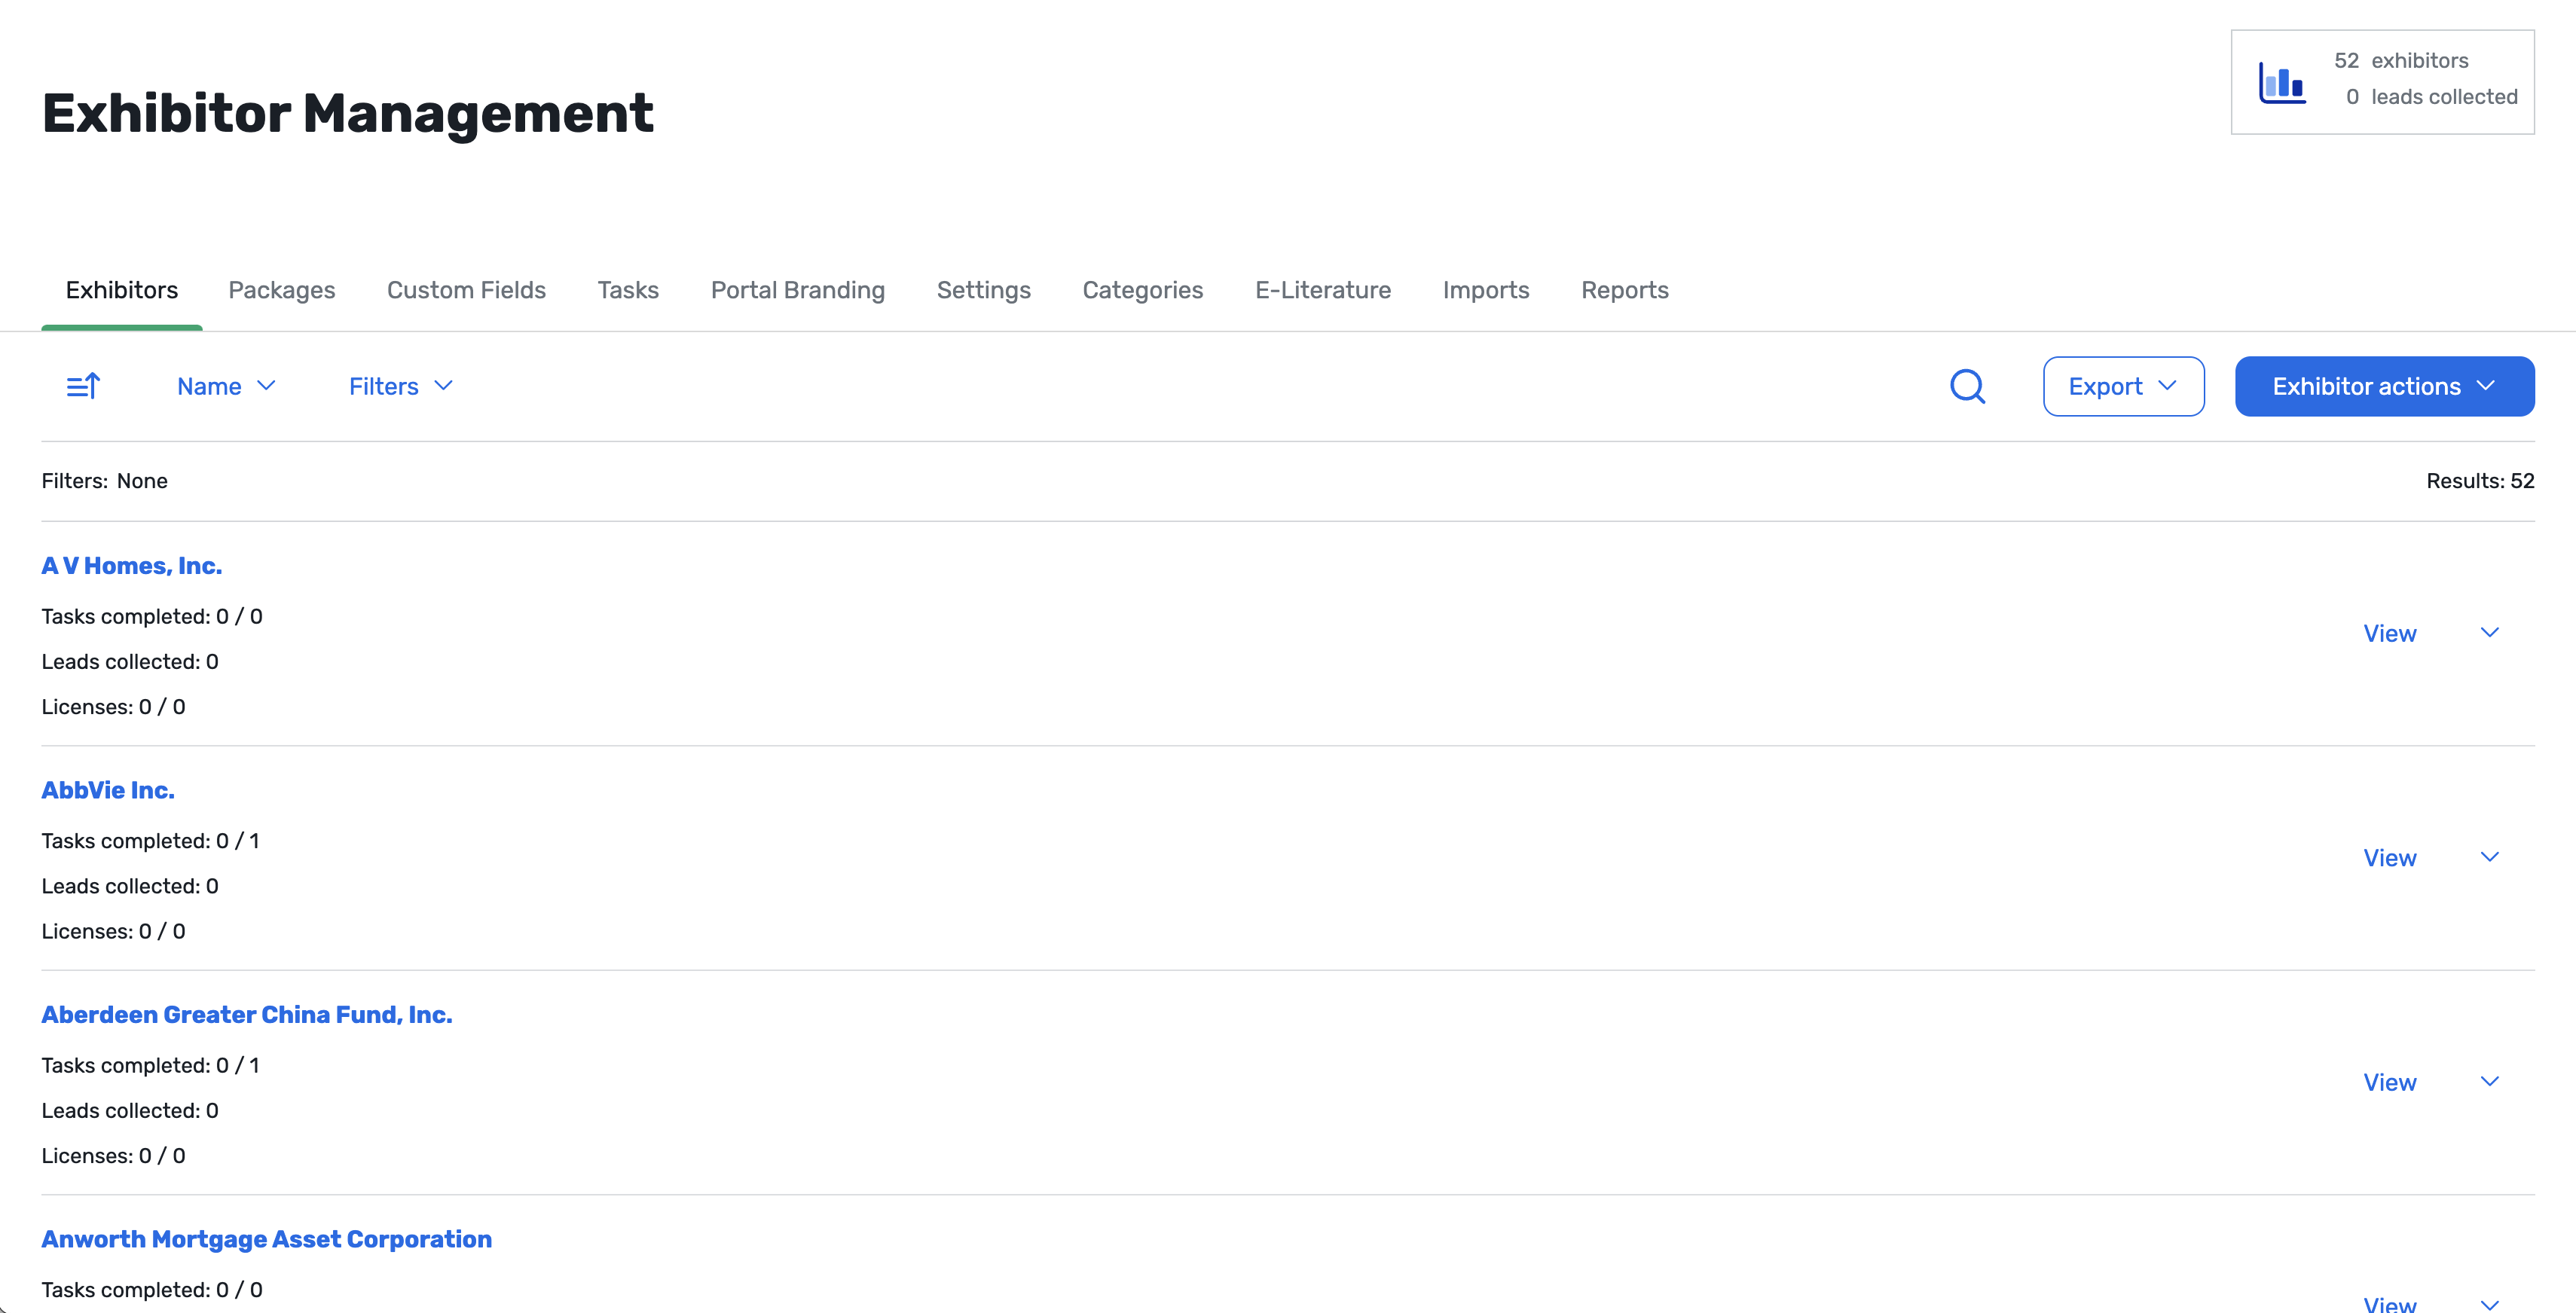Click the '0 leads collected' summary text
This screenshot has width=2576, height=1313.
pyautogui.click(x=2431, y=96)
